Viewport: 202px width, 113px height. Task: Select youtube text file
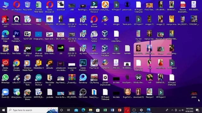click(x=50, y=94)
